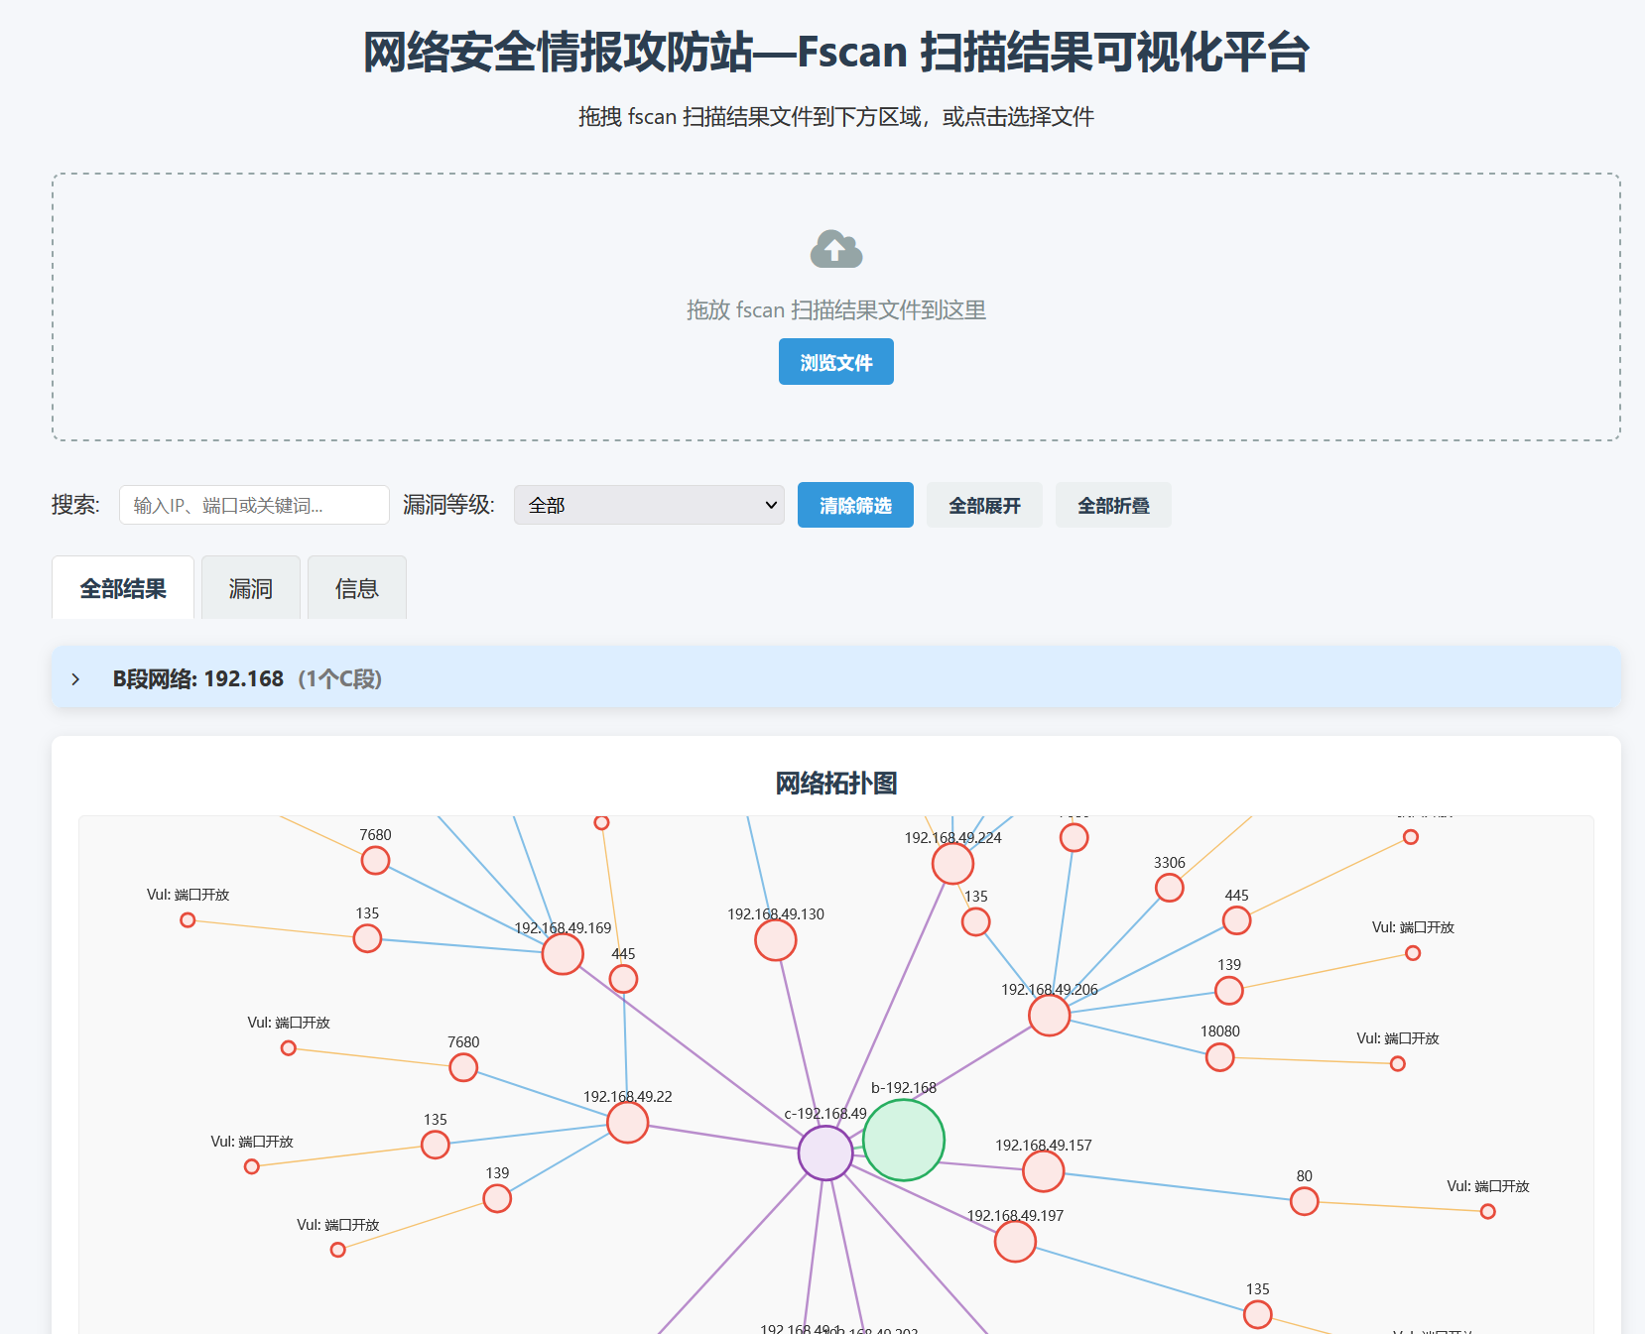Click port 445 node linked to 192.168.49.22

pos(623,979)
